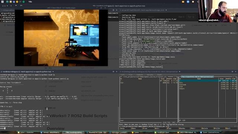Click yellow tray icon in top-right panel
Viewport: 238px width, 134px height.
[183, 2]
